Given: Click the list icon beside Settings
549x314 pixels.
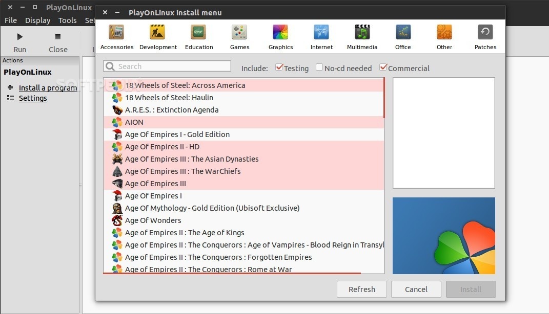Looking at the screenshot, I should click(10, 98).
